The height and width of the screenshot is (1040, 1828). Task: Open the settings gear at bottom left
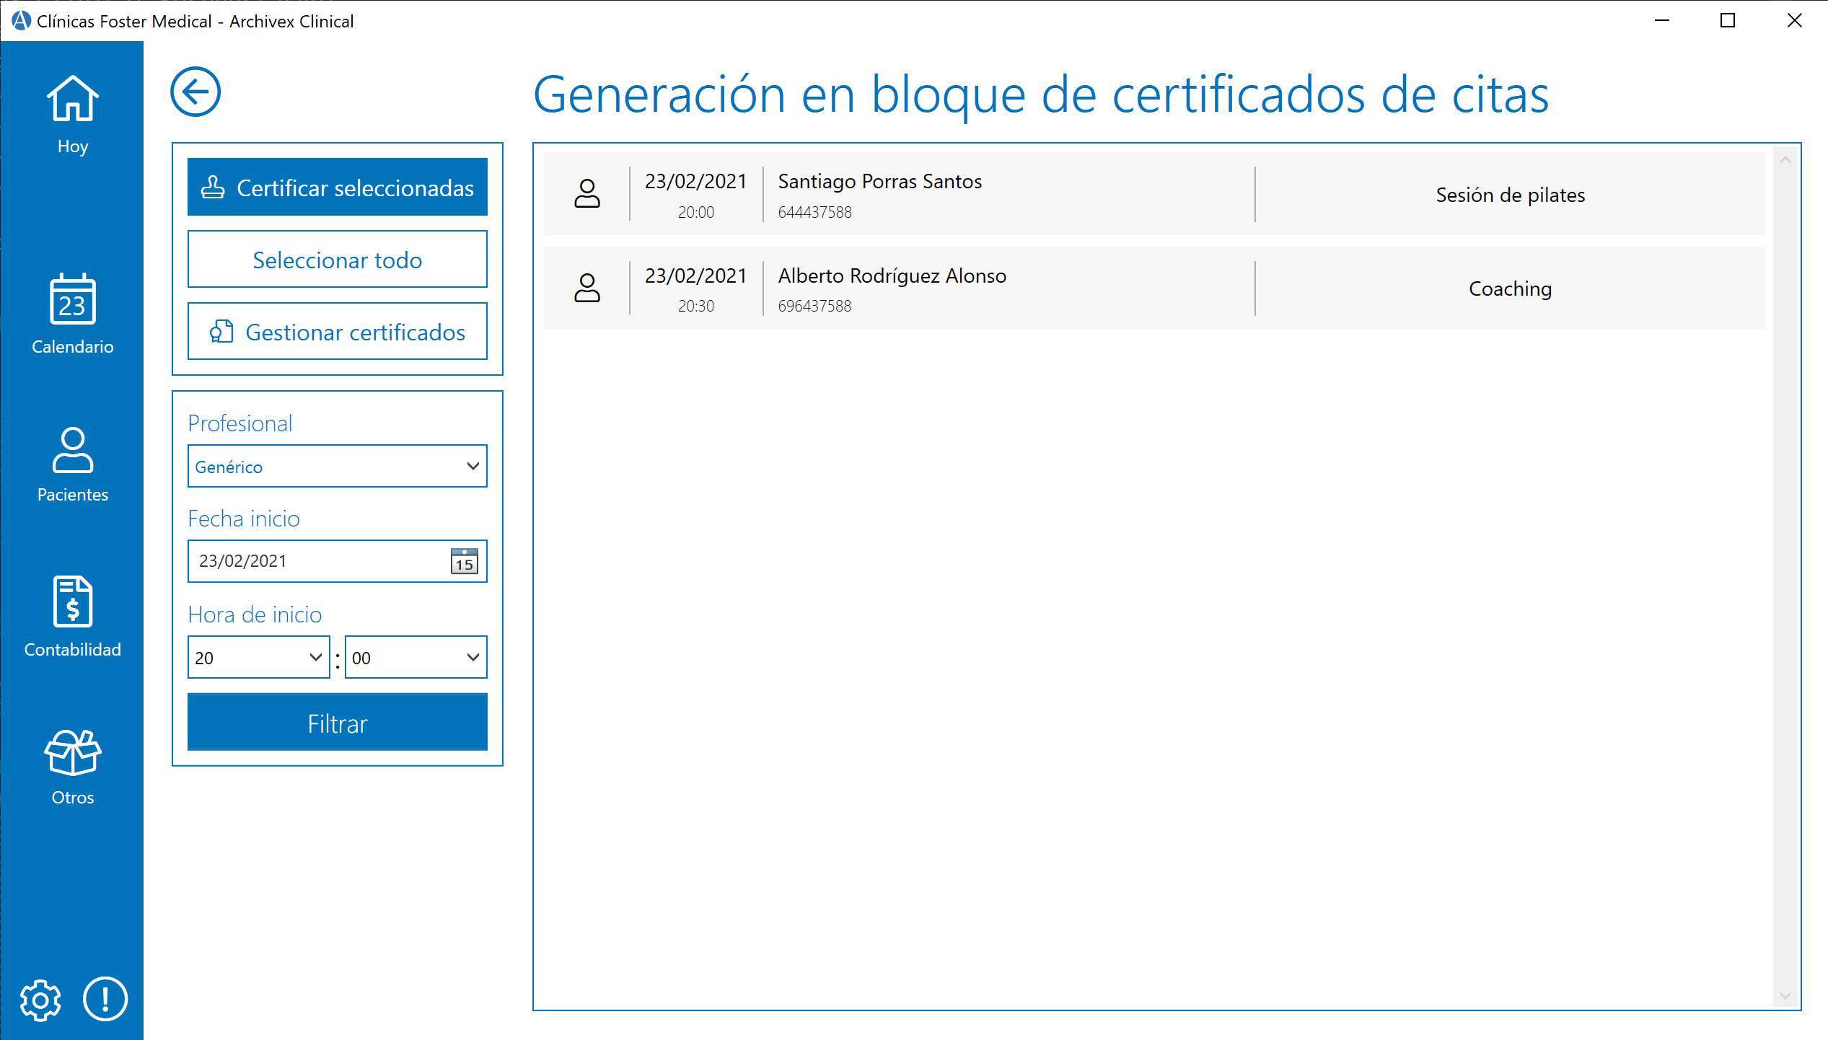pos(40,1000)
